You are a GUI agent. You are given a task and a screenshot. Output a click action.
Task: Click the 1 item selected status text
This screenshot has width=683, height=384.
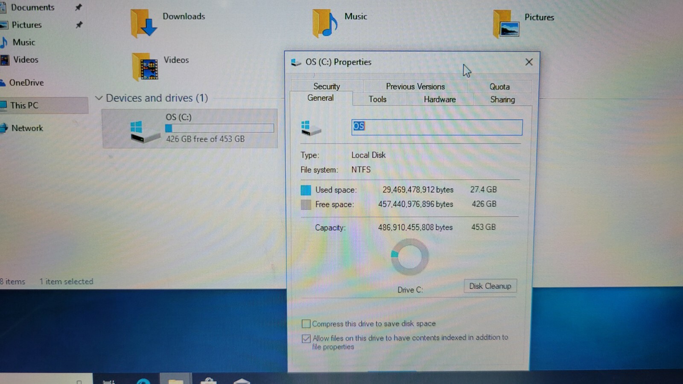pyautogui.click(x=66, y=282)
